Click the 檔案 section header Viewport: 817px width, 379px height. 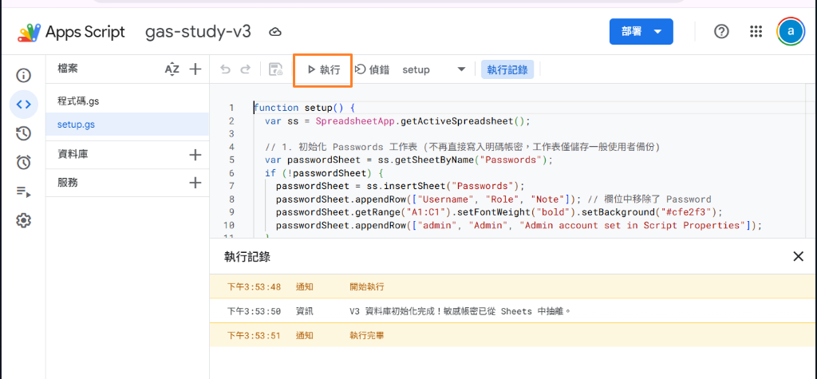pyautogui.click(x=68, y=69)
